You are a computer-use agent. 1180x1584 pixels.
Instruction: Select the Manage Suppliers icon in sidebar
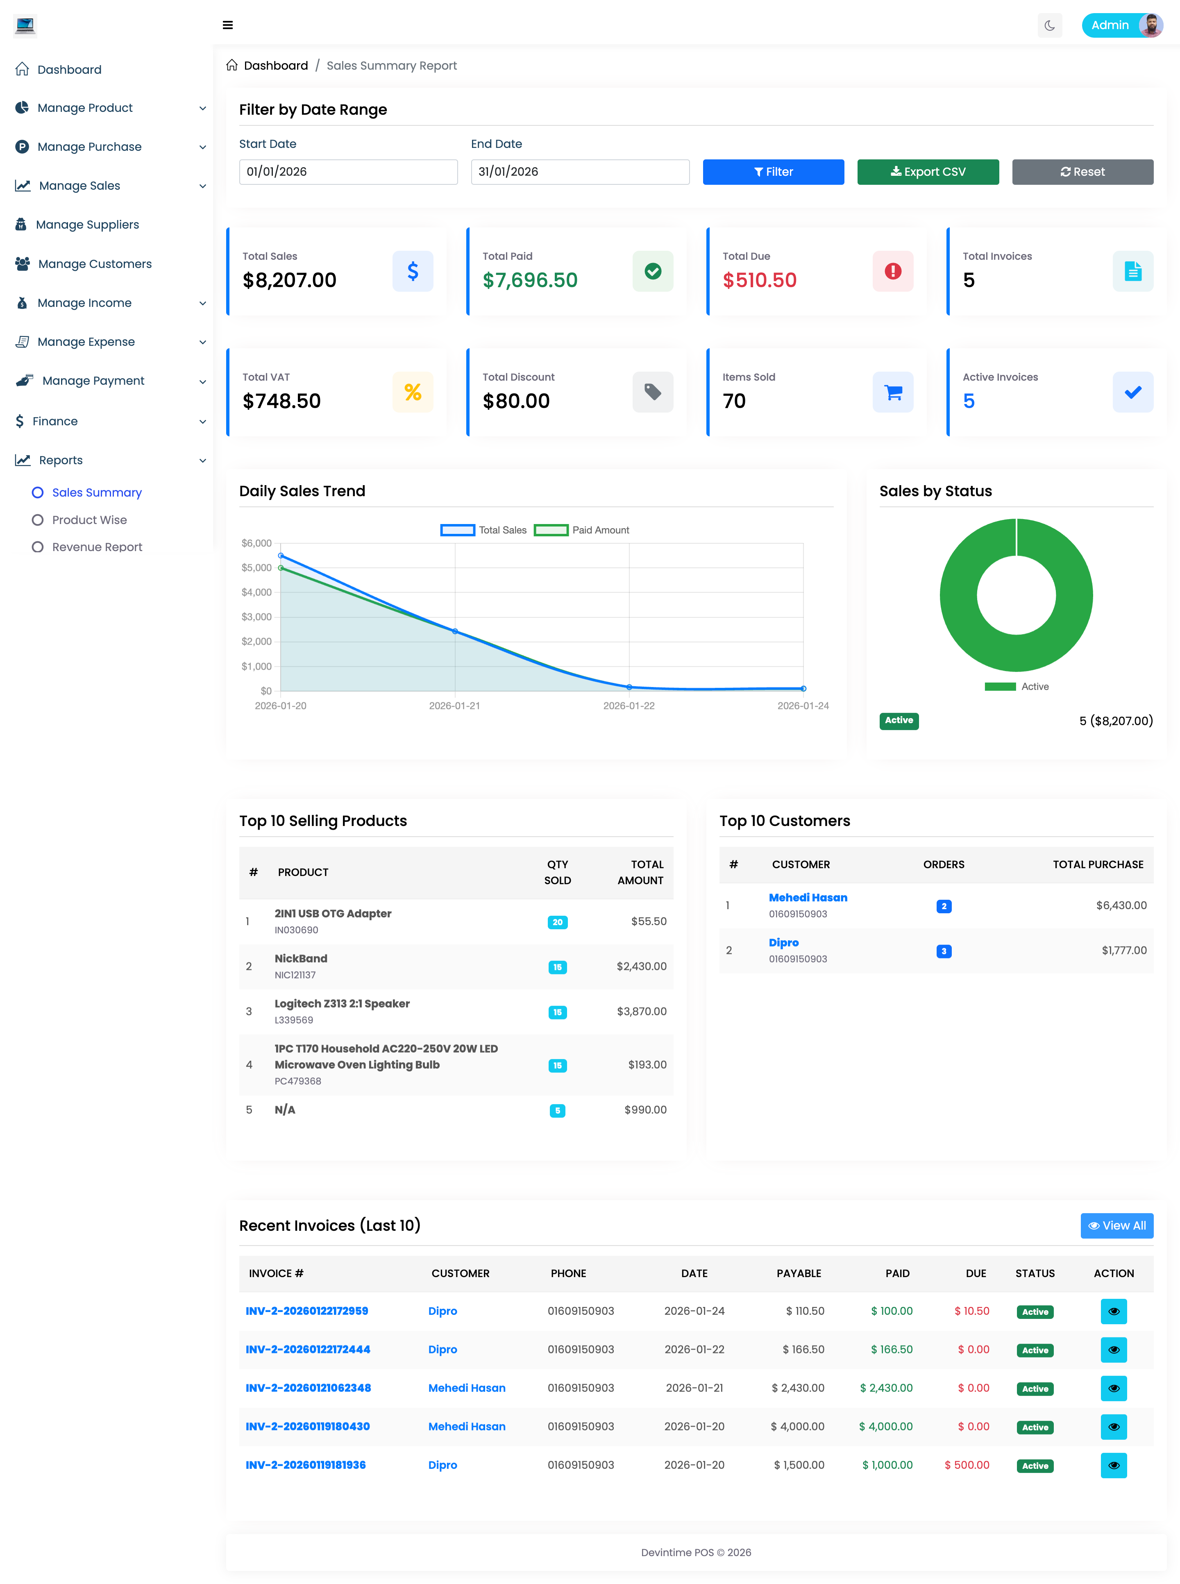tap(22, 224)
